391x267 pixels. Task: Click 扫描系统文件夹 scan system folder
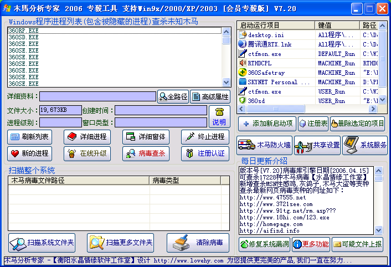tap(42, 243)
